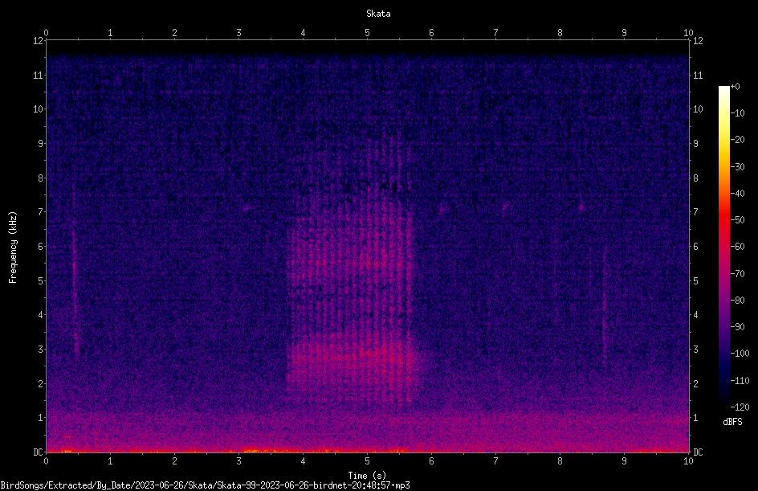758x491 pixels.
Task: Click '10' on the bottom time axis
Action: pos(688,461)
